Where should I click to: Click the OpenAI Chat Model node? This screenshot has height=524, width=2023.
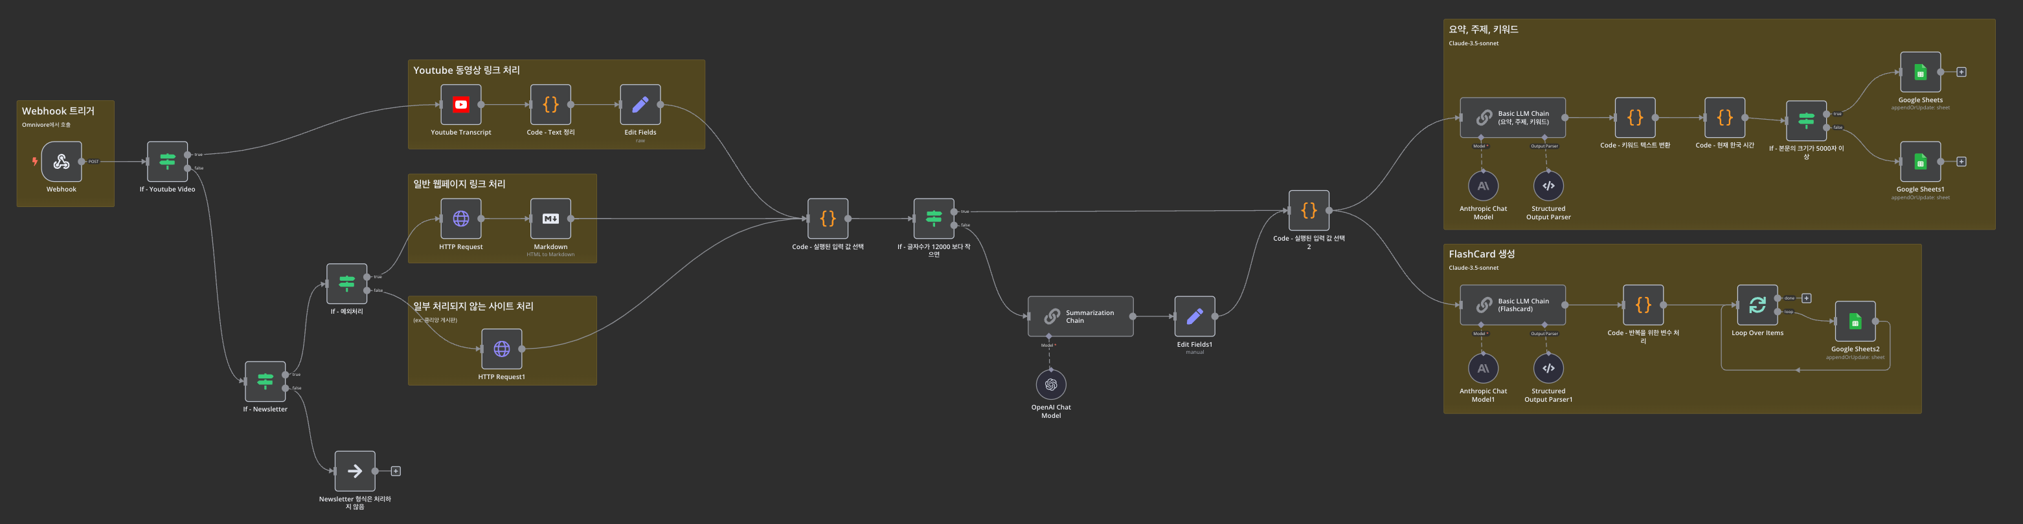coord(1051,384)
